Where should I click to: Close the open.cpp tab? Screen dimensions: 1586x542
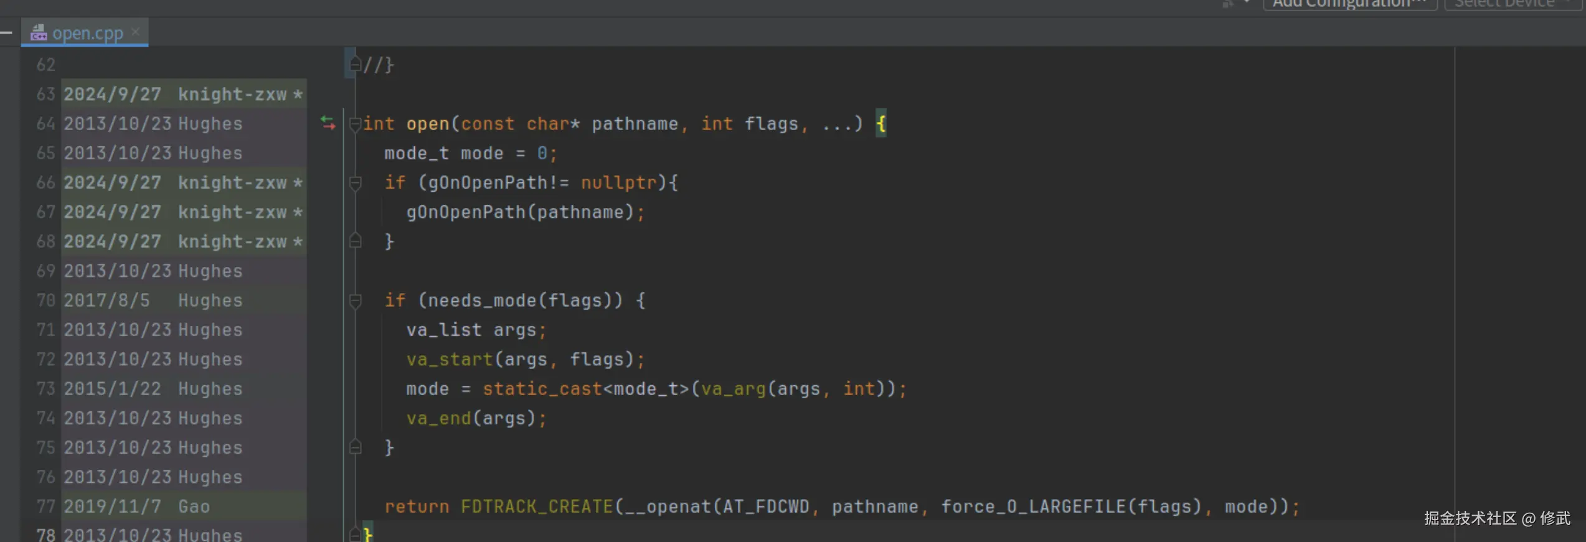(135, 31)
